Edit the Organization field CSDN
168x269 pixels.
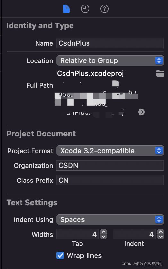point(110,165)
